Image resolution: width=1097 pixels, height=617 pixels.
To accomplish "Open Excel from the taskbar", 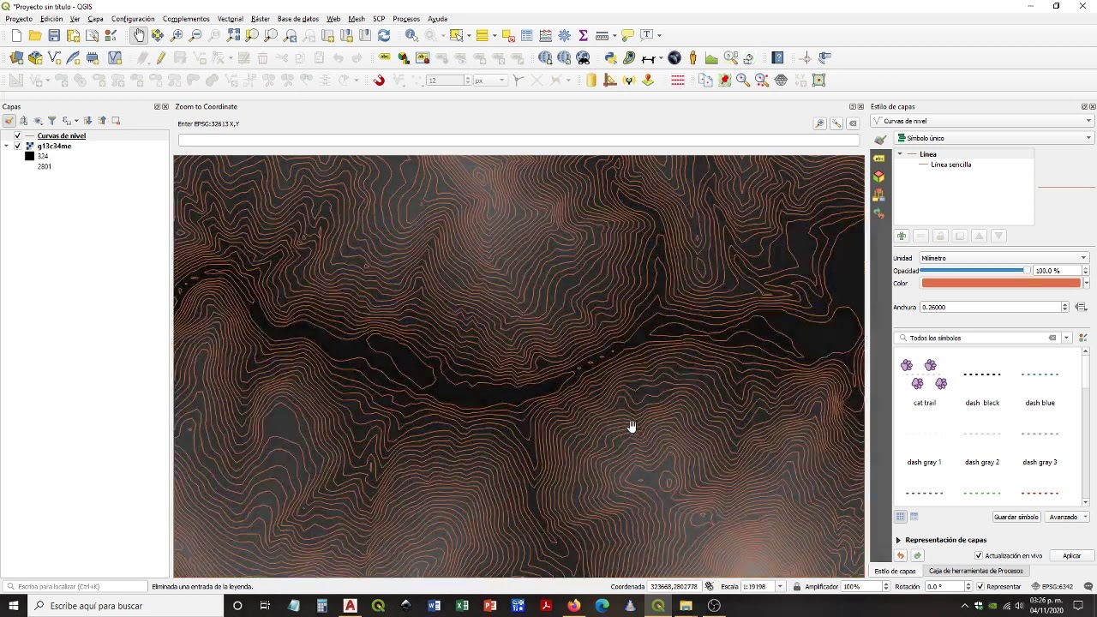I will pyautogui.click(x=462, y=606).
